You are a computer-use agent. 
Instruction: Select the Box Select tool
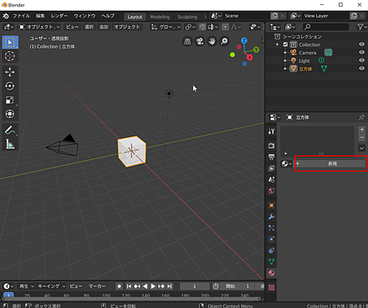point(10,42)
